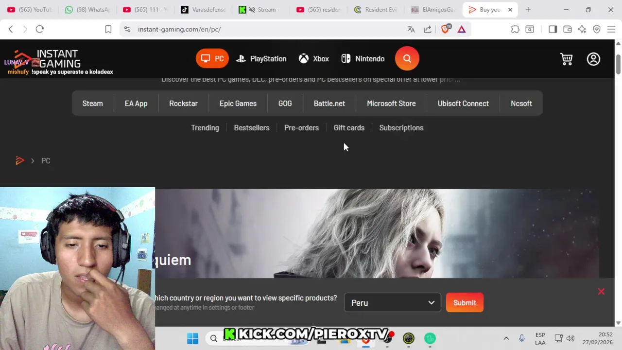
Task: Open the shopping cart icon
Action: [x=567, y=59]
